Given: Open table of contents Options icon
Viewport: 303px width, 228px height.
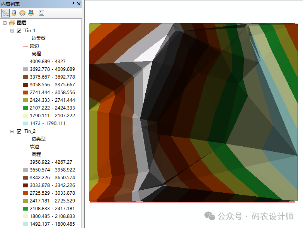Looking at the screenshot, I should tap(41, 13).
